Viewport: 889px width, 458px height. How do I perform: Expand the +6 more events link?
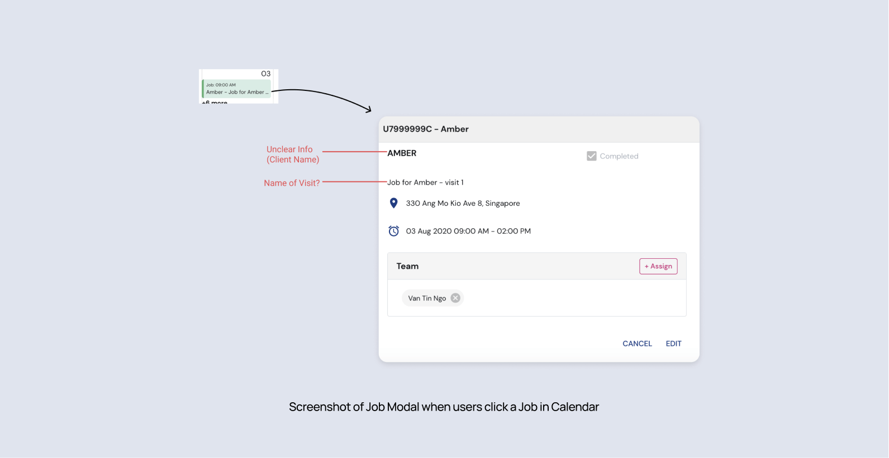[215, 102]
